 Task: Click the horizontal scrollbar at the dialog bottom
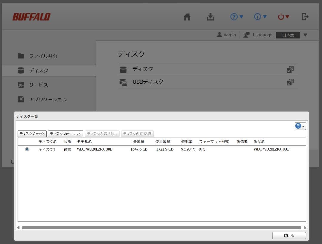161,227
